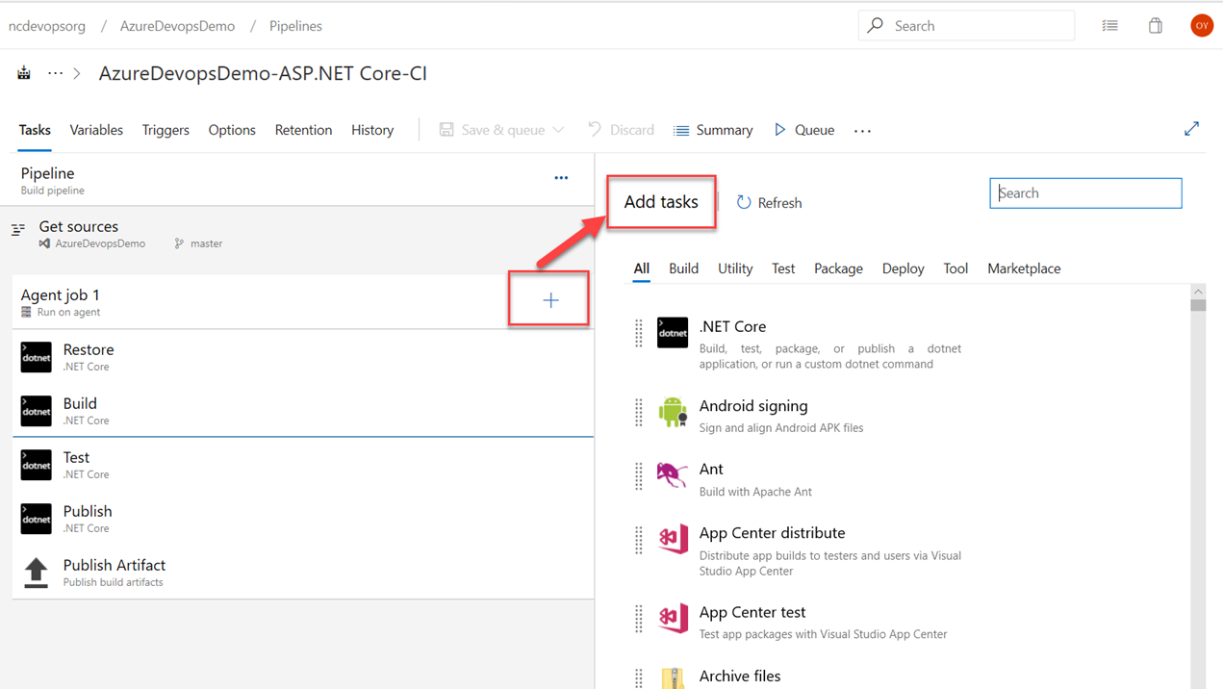
Task: Click pipeline title AzureDevopsDemo-ASP.NET Core-CI
Action: point(263,73)
